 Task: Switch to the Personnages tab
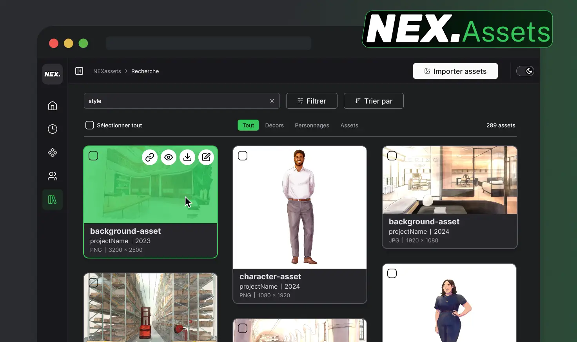(x=312, y=125)
